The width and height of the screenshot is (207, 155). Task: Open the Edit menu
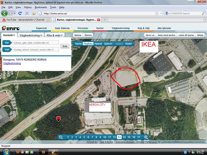pyautogui.click(x=11, y=7)
